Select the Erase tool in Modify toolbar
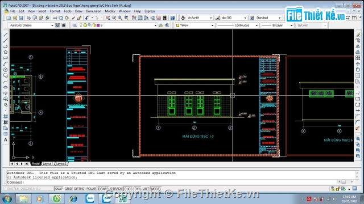 pos(358,35)
